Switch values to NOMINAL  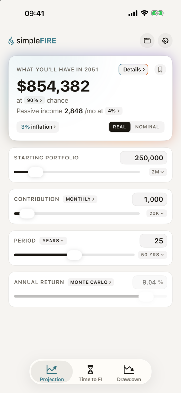click(147, 127)
